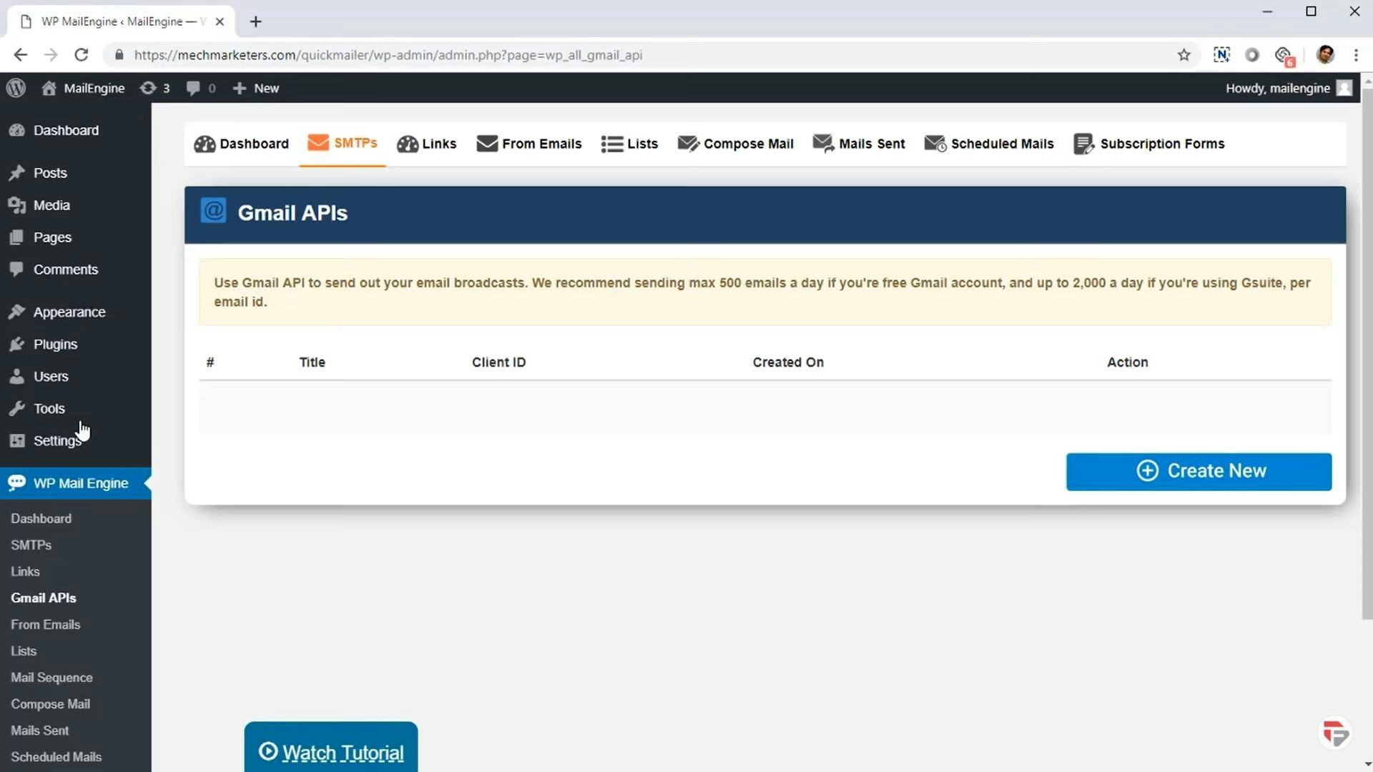
Task: Open Chrome three-dot menu
Action: pos(1356,55)
